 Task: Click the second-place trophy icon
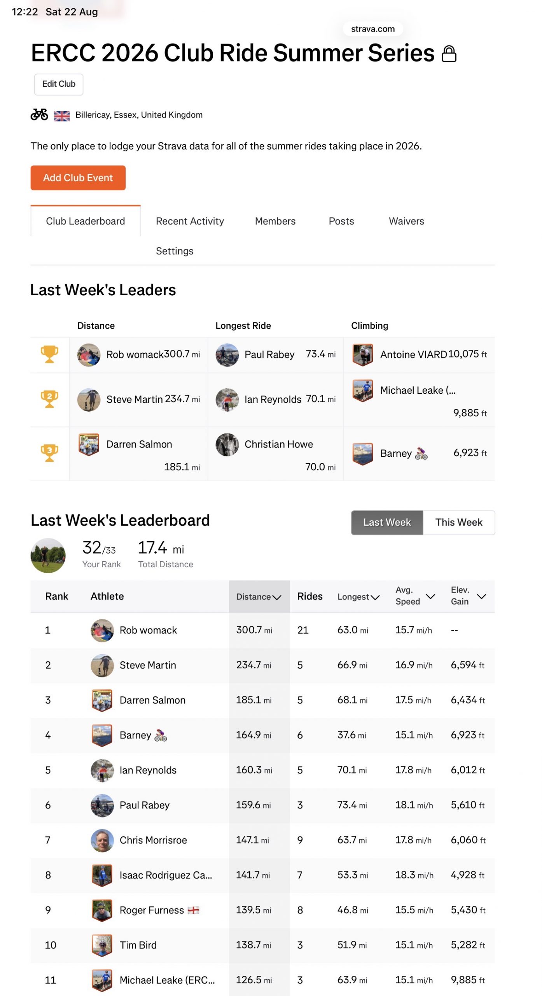(49, 399)
